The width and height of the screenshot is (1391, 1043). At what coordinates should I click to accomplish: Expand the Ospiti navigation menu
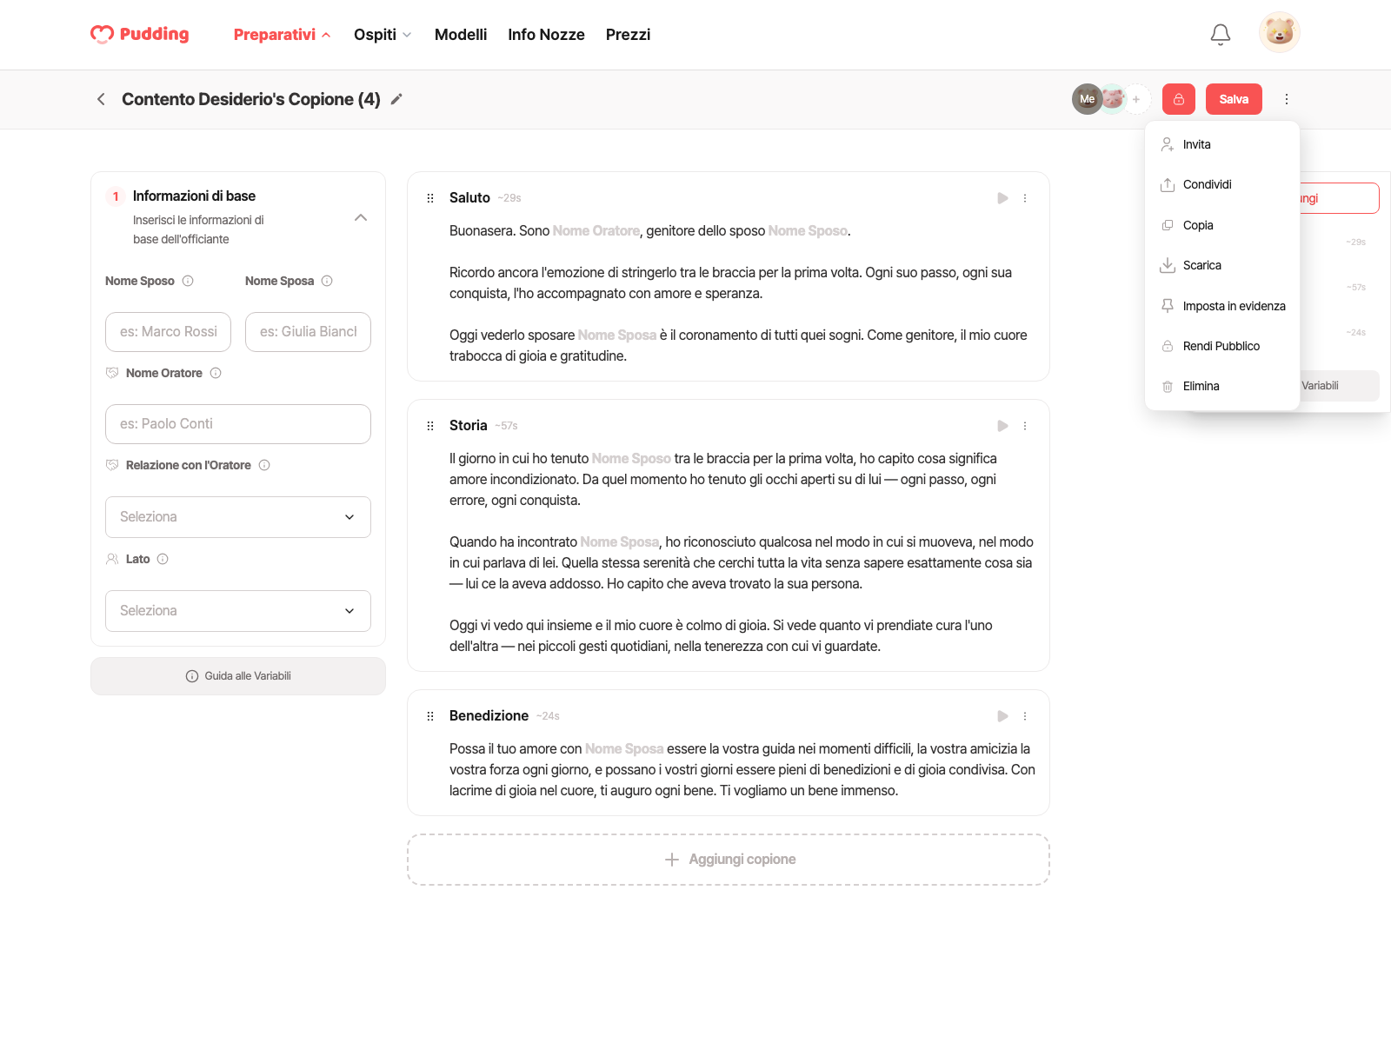[383, 35]
